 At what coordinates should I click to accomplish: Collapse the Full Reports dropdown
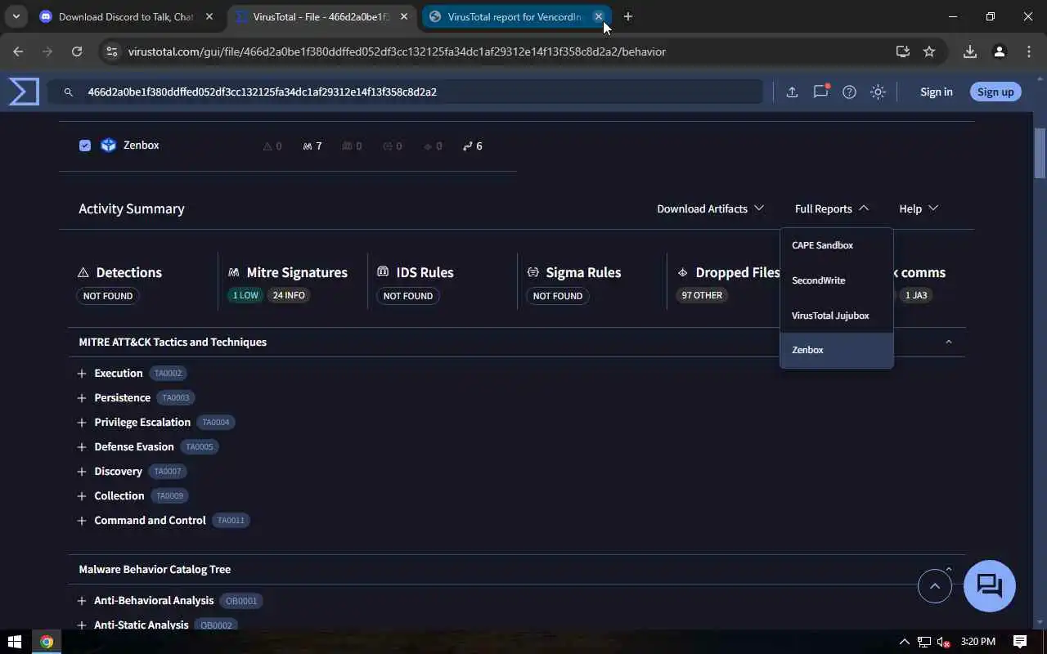pos(832,208)
